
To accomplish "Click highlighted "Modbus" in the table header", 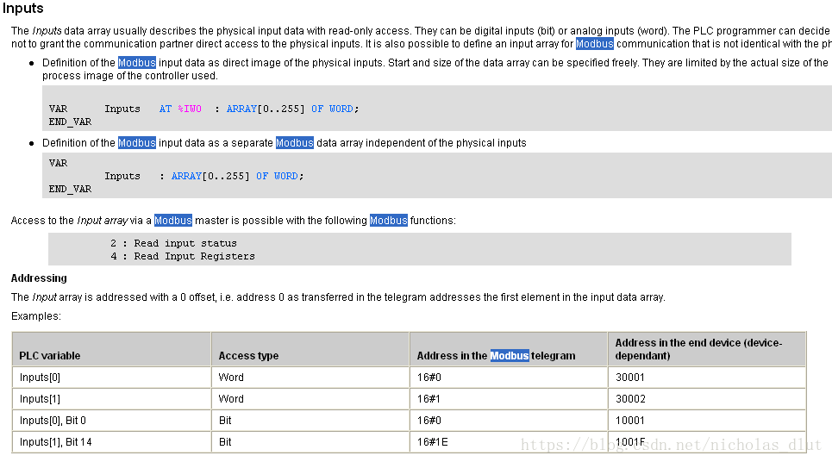I will 510,355.
